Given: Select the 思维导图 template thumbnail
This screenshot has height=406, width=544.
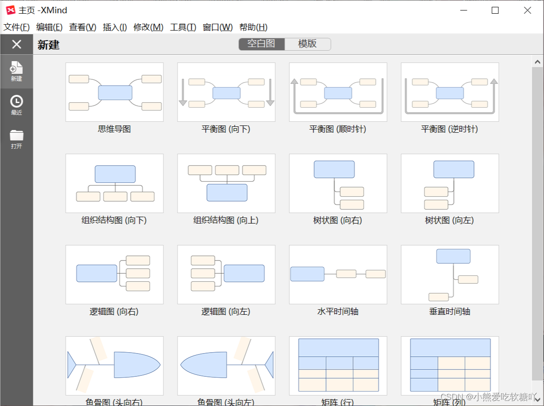Looking at the screenshot, I should (115, 92).
